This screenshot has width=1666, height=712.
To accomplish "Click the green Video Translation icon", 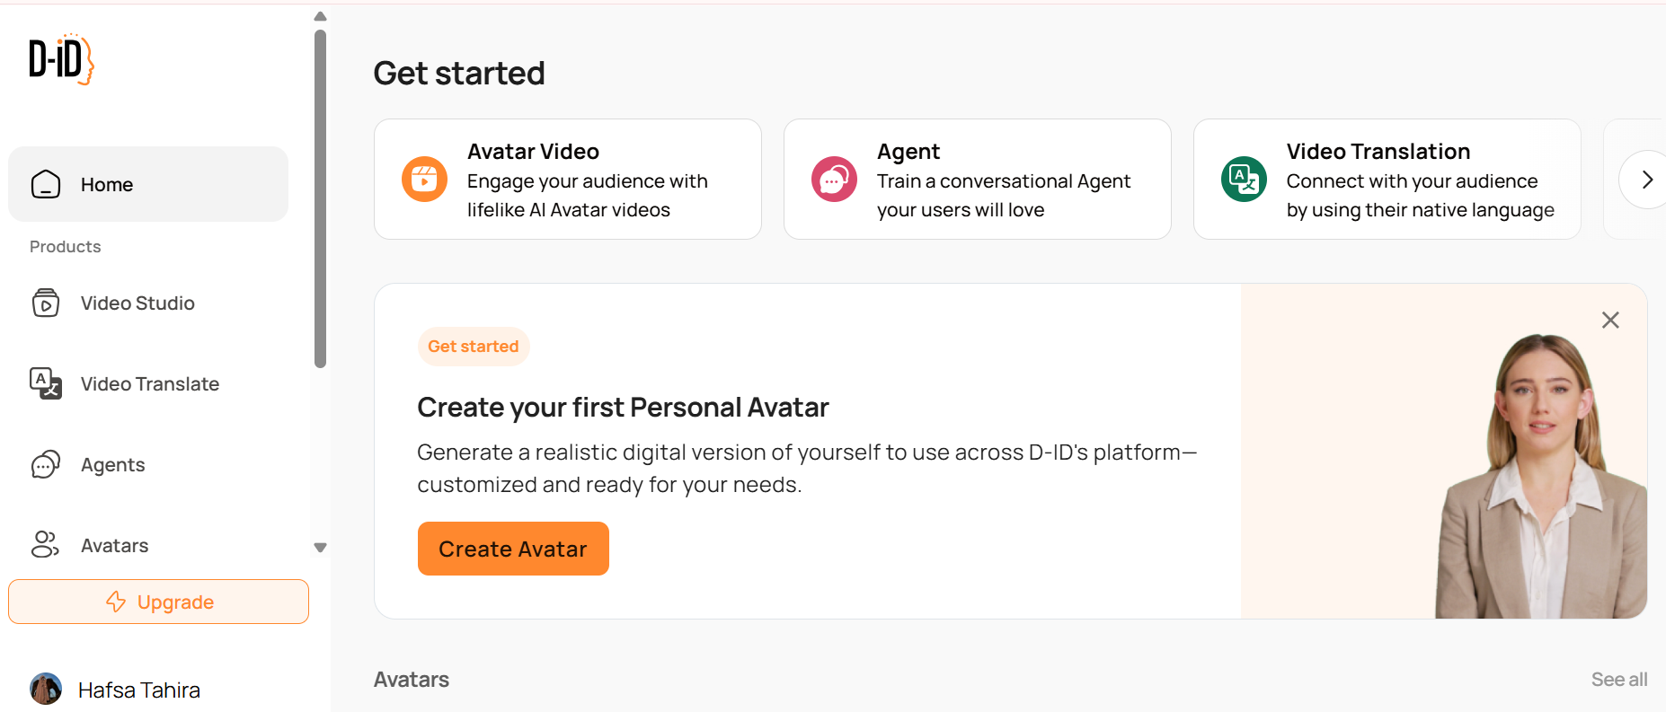I will click(x=1244, y=180).
